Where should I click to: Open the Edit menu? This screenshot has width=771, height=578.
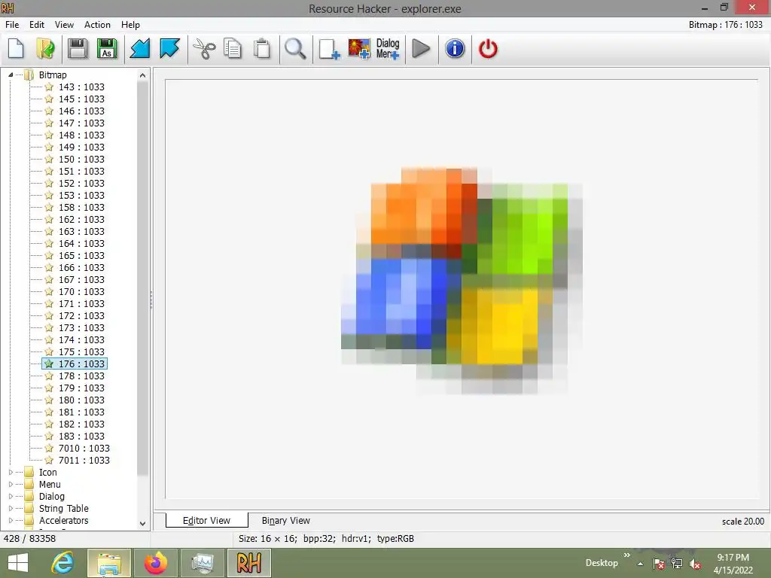[x=36, y=25]
